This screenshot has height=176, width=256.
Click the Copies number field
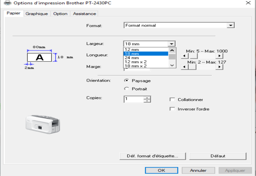coord(134,99)
